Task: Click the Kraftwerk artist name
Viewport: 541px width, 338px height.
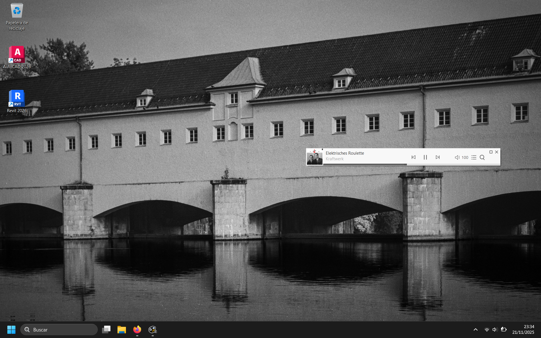Action: [334, 159]
